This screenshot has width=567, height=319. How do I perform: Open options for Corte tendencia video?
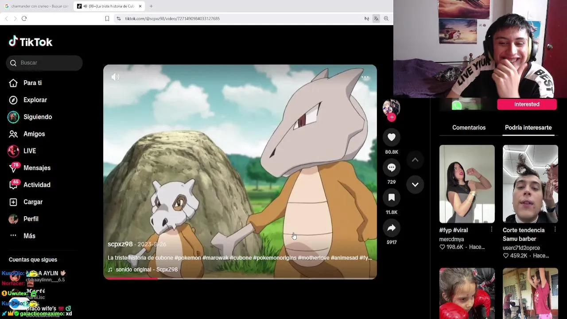click(555, 230)
